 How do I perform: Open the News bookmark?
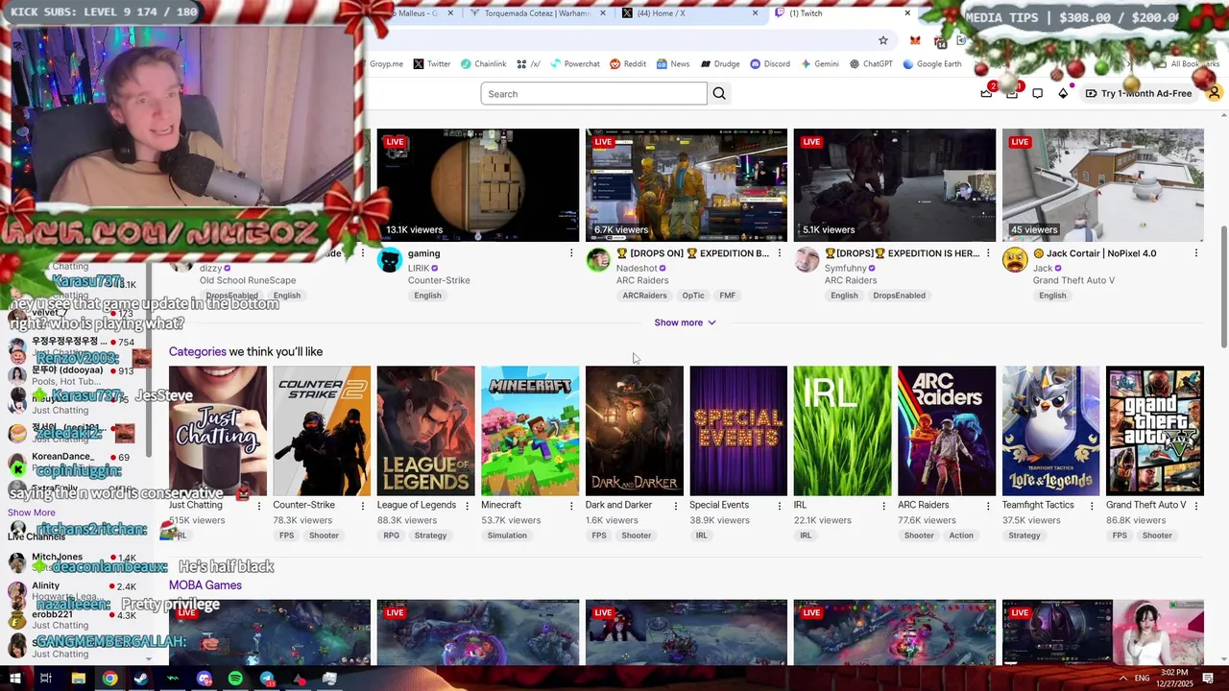point(673,64)
